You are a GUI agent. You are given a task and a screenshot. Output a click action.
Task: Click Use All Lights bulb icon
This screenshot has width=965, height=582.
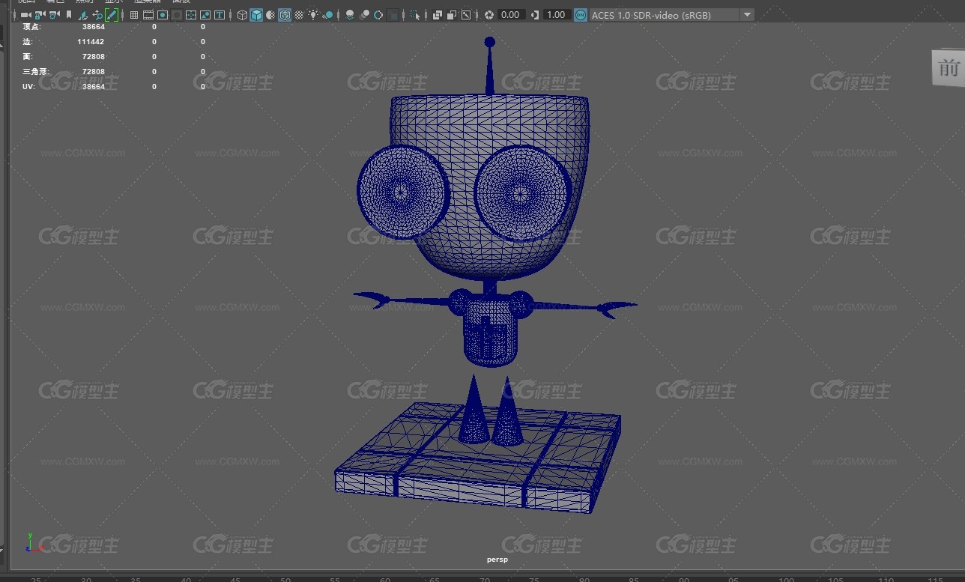coord(313,15)
